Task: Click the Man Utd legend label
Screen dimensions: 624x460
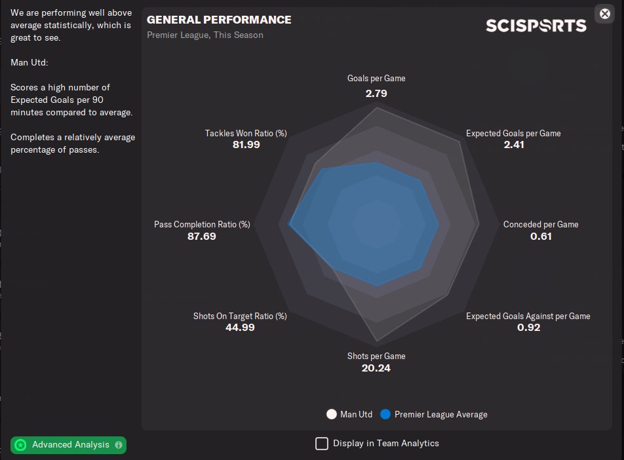Action: click(357, 414)
